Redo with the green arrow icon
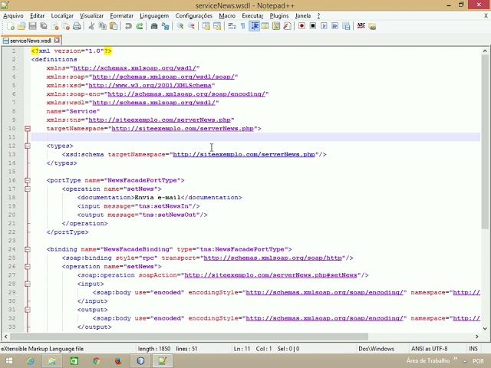 click(140, 26)
